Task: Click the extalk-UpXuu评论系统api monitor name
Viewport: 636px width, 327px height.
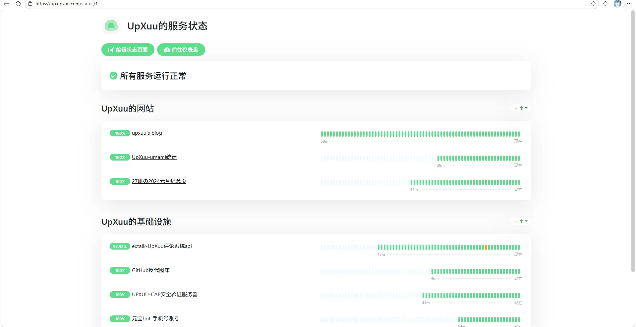Action: pos(162,246)
